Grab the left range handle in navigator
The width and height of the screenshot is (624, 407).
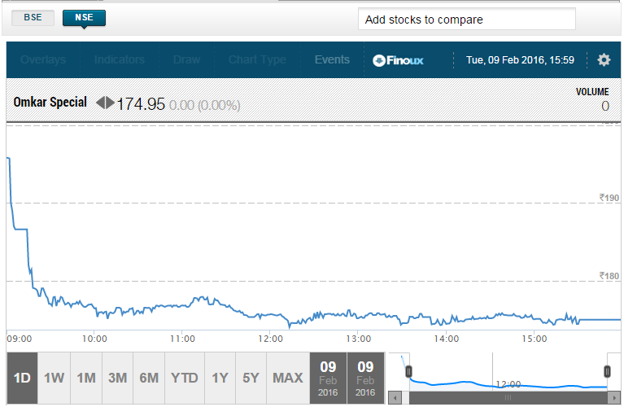tap(408, 372)
